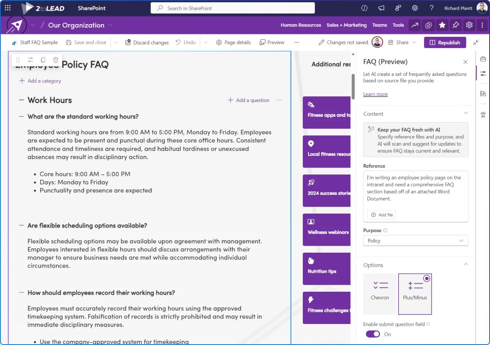
Task: Open the trending analytics icon in purple bar
Action: pyautogui.click(x=415, y=25)
